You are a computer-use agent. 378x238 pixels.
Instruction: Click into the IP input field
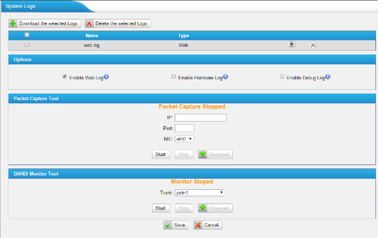pos(201,118)
